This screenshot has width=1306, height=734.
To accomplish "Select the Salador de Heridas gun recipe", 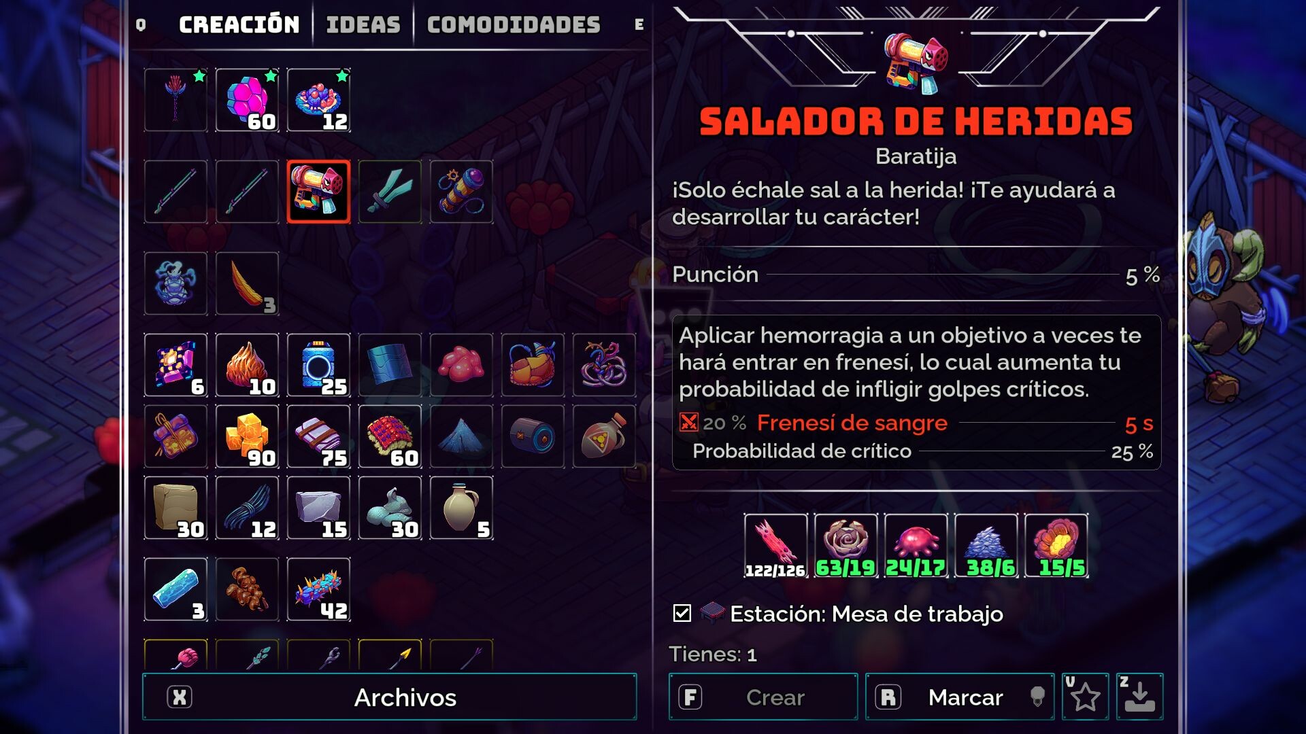I will 318,192.
